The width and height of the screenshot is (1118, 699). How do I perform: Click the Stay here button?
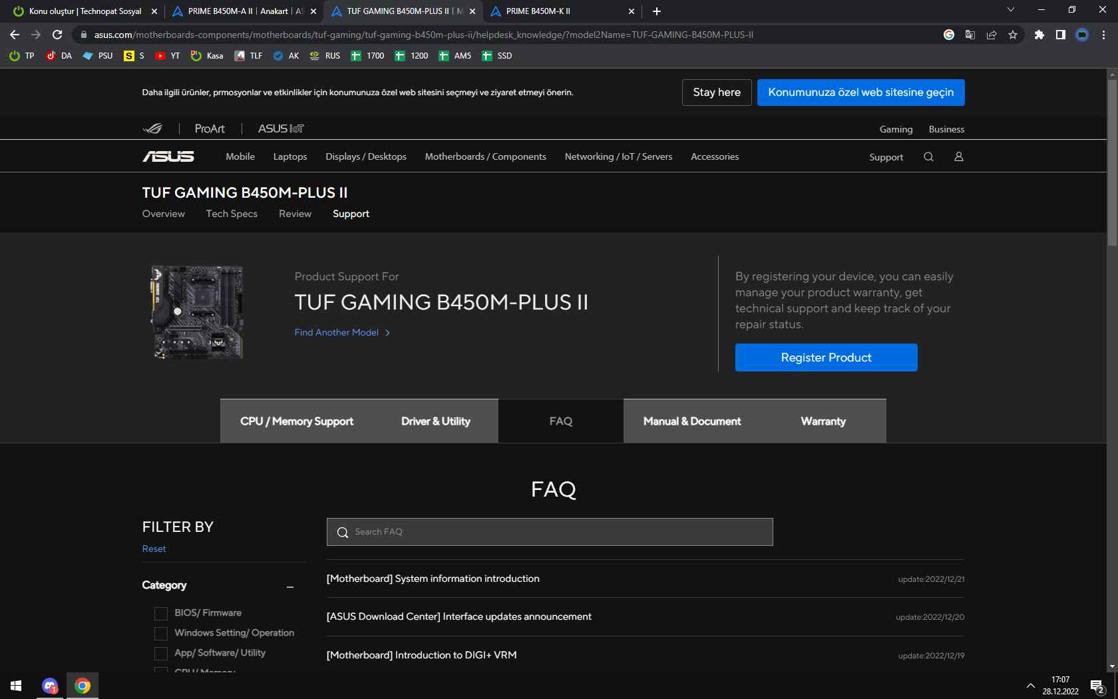(x=717, y=93)
